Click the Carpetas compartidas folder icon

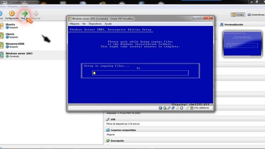(108, 130)
